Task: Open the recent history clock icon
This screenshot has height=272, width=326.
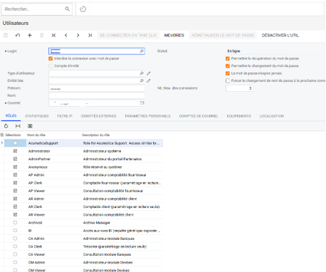Action: [83, 9]
